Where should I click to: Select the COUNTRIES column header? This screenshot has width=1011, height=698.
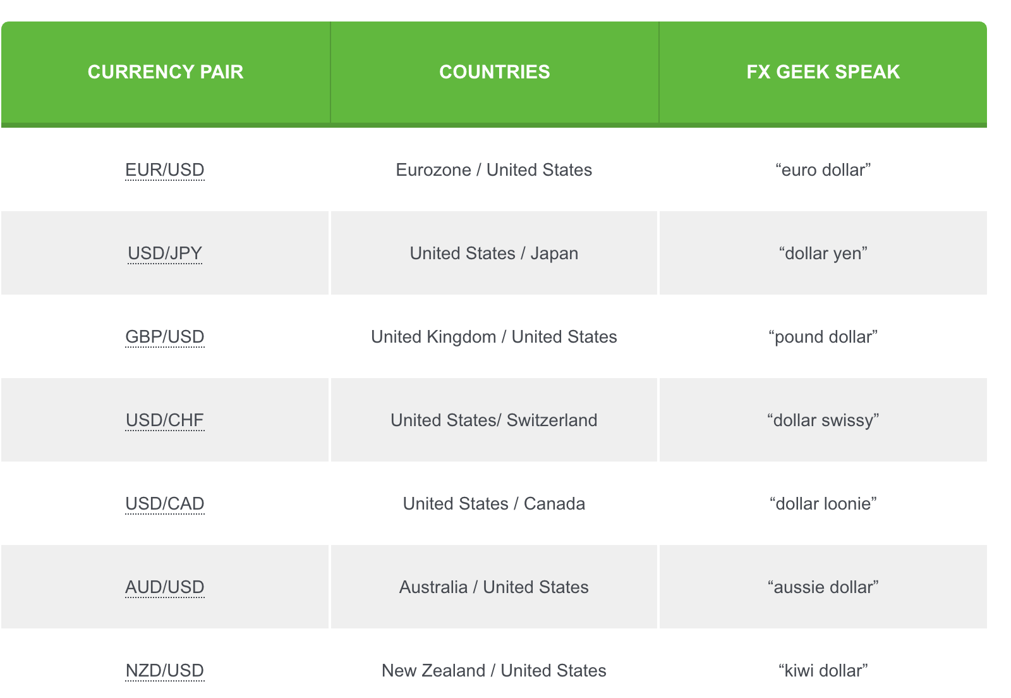pyautogui.click(x=495, y=72)
